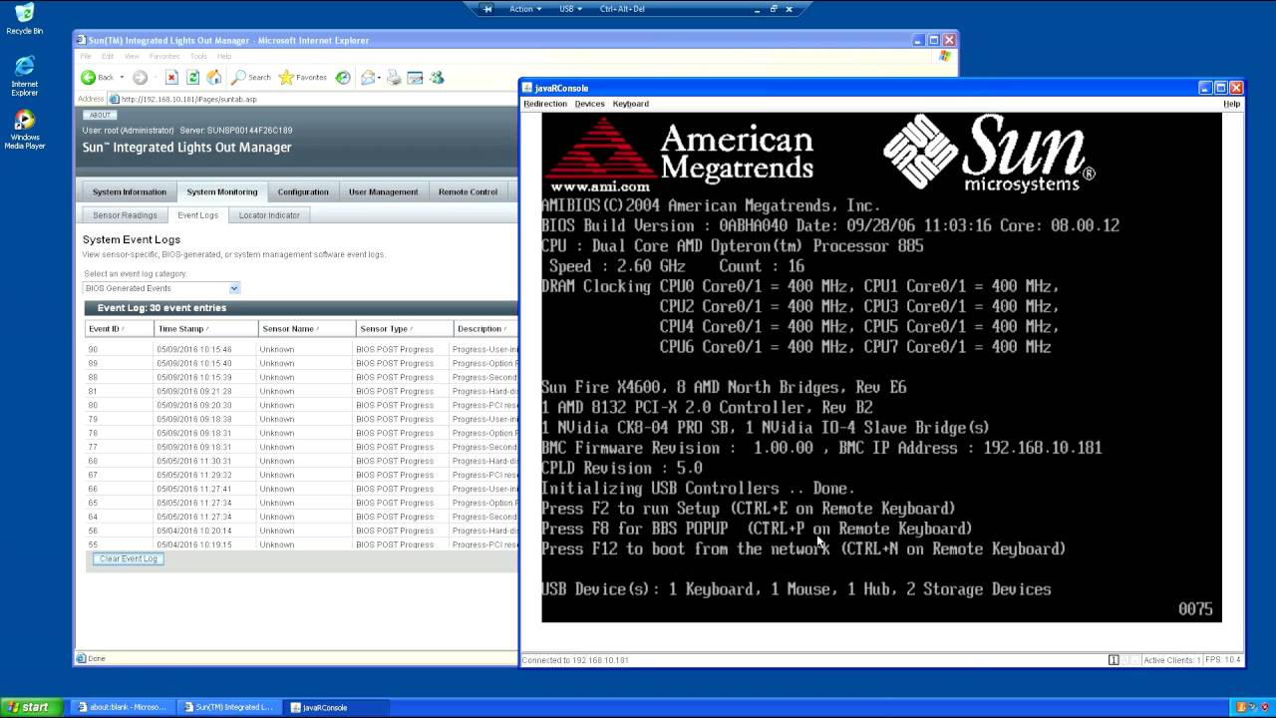This screenshot has height=718, width=1276.
Task: Click the Windows flag logo in Internet Explorer
Action: click(x=944, y=57)
